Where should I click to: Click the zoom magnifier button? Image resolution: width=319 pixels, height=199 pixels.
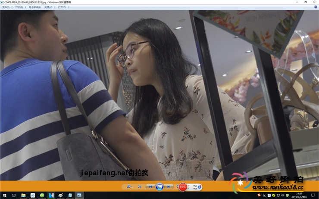(x=128, y=187)
